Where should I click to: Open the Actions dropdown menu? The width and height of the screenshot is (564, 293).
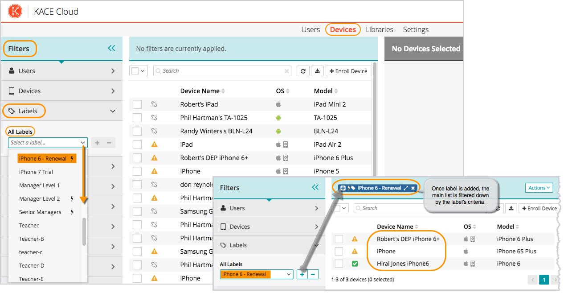pyautogui.click(x=539, y=188)
